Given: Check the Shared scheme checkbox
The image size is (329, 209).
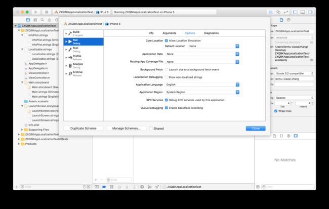Looking at the screenshot, I should point(151,129).
